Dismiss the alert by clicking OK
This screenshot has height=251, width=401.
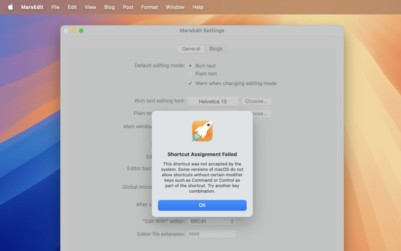[x=202, y=205]
